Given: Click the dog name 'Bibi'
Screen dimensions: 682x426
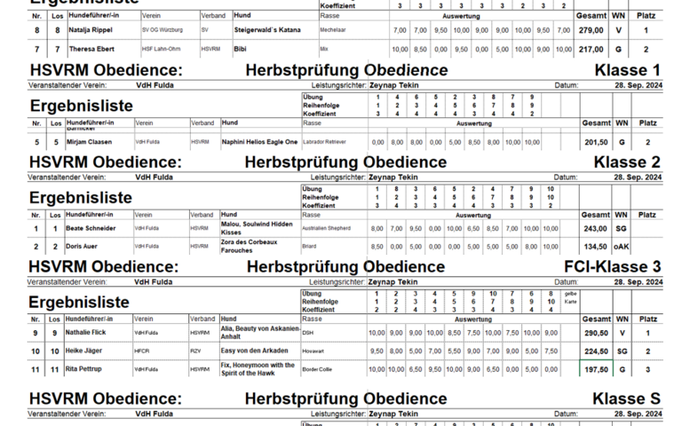Looking at the screenshot, I should click(x=240, y=49).
